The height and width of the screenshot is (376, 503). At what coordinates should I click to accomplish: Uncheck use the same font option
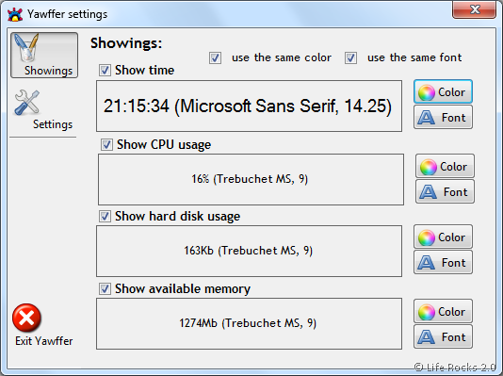point(350,58)
